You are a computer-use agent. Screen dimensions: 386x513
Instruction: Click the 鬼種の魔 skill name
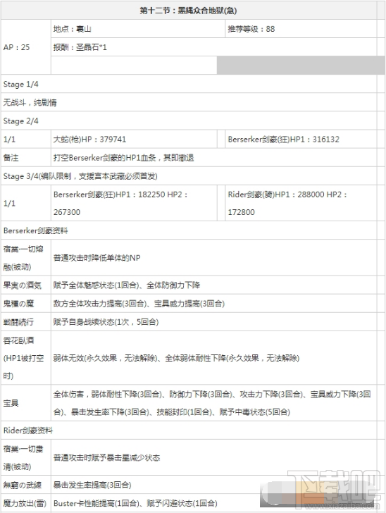25,303
